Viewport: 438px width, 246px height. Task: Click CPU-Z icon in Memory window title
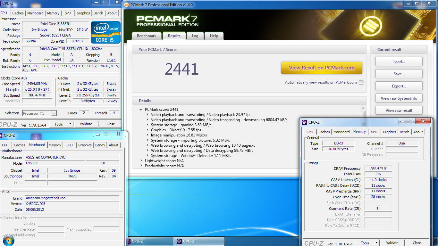305,122
